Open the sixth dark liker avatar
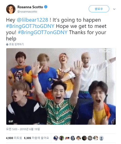Screen dimensions: 121x144 pos(84,138)
